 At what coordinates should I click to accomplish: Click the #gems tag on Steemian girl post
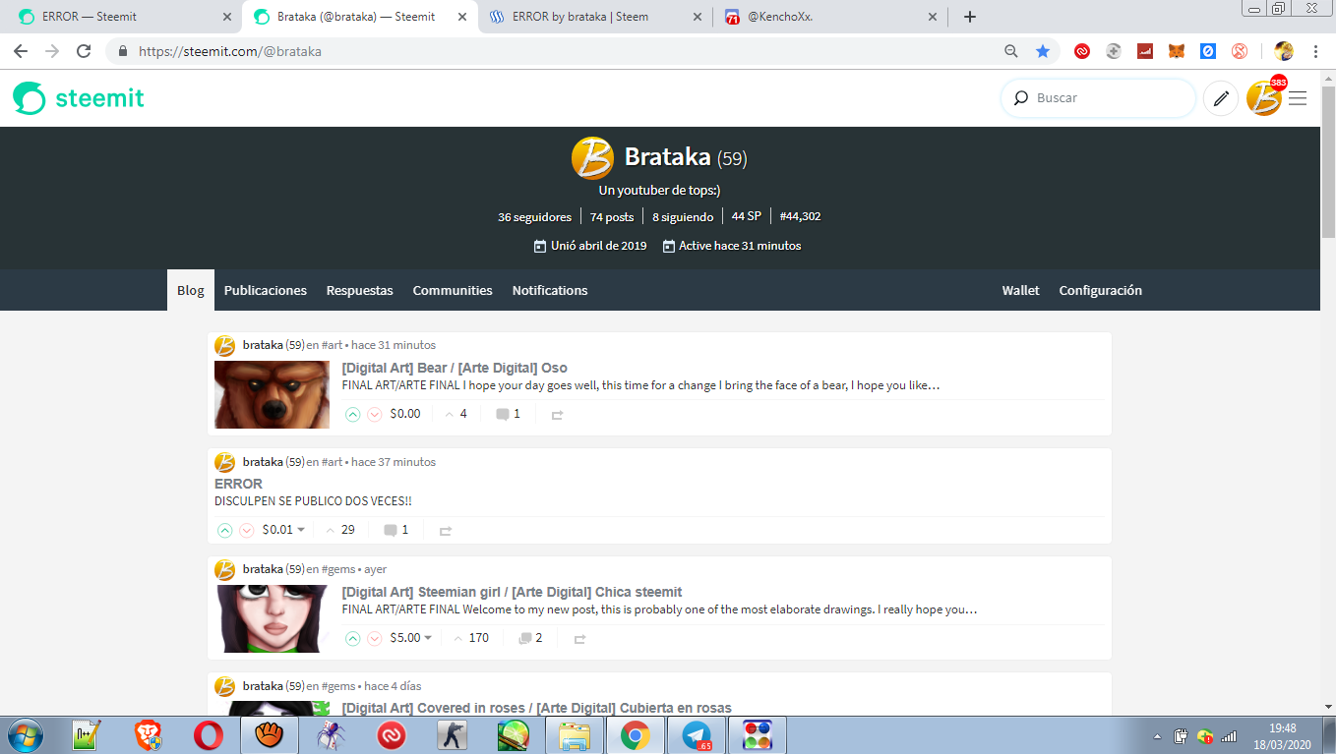pyautogui.click(x=338, y=569)
